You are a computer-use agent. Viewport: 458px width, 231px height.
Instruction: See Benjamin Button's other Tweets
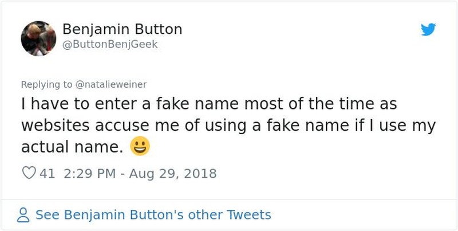click(x=153, y=215)
